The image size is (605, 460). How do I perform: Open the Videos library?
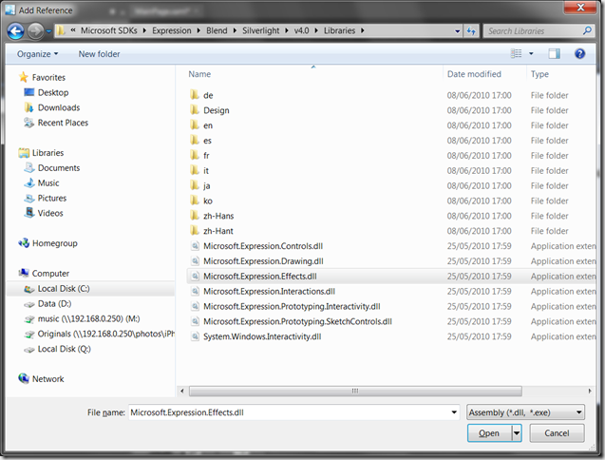click(50, 213)
